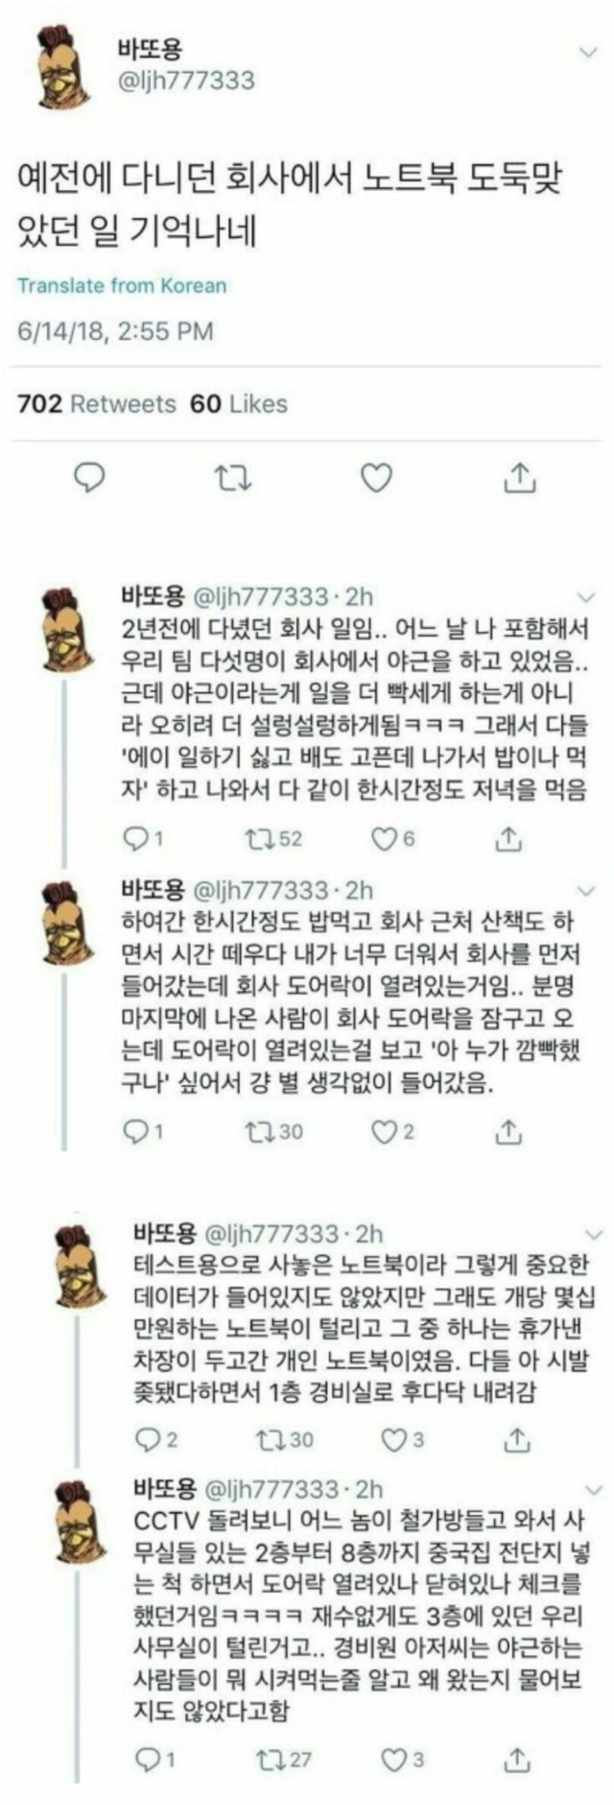View the 702 Retweets list
Screen dimensions: 614x1805
point(96,403)
